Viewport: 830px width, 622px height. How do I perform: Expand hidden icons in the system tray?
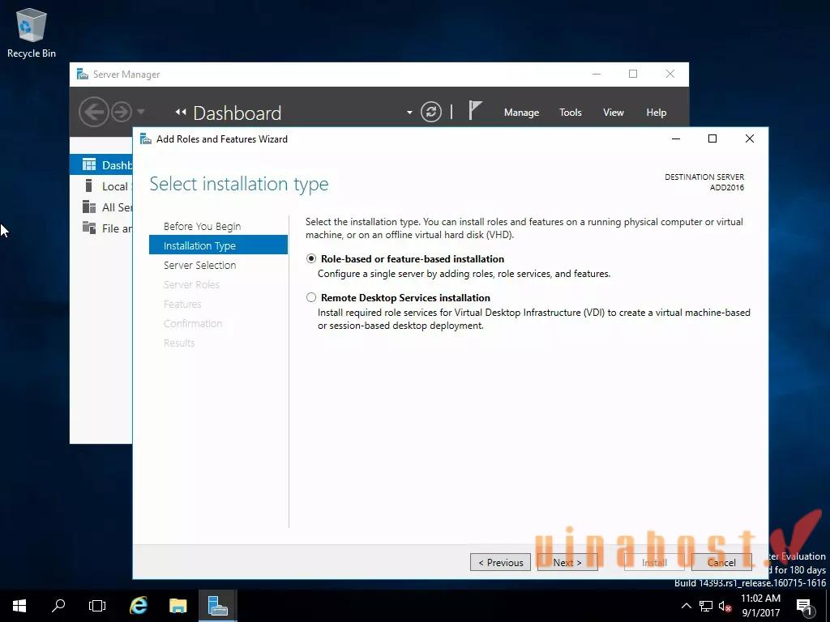686,605
